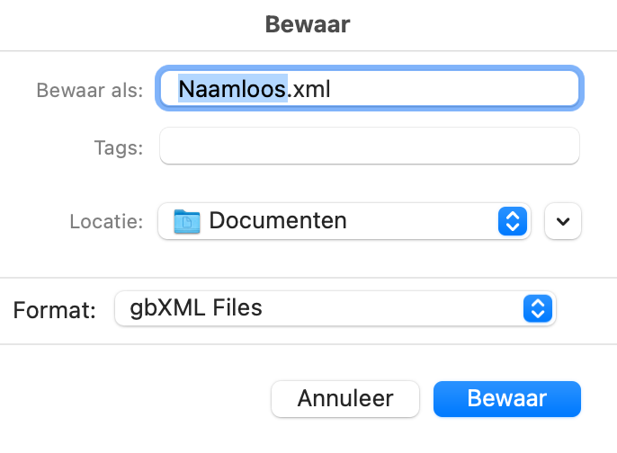Click the Documenten folder icon
Viewport: 617px width, 453px height.
pyautogui.click(x=187, y=221)
